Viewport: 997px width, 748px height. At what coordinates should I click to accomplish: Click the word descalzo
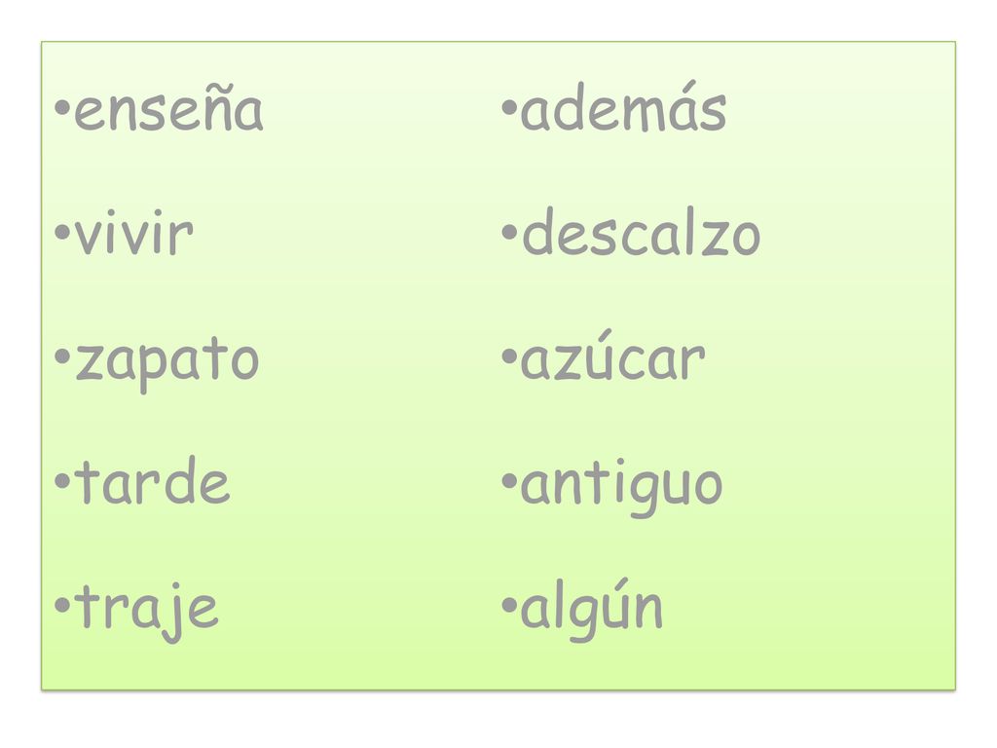point(641,231)
